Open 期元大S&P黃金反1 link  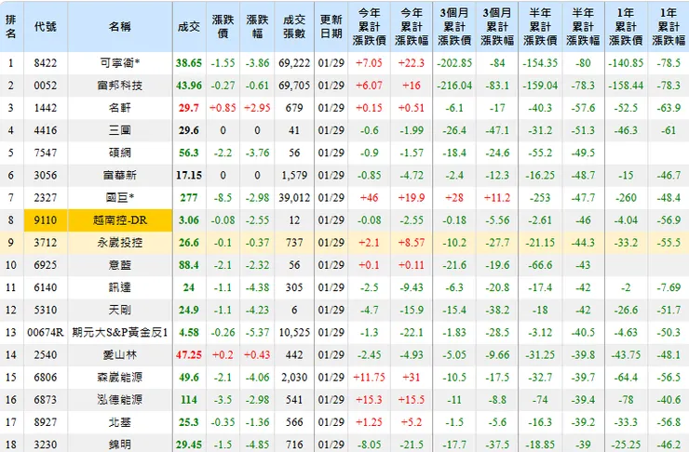(x=119, y=332)
